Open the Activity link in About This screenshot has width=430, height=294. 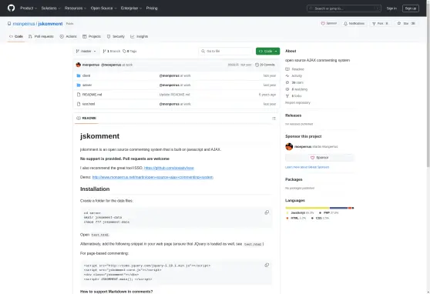(294, 76)
